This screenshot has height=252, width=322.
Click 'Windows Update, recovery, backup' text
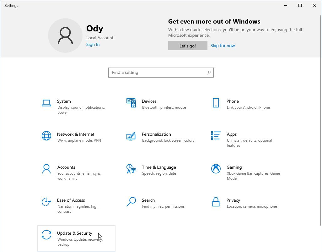pyautogui.click(x=80, y=242)
